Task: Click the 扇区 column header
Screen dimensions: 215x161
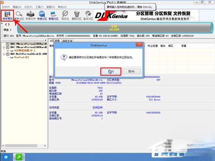Action: (x=170, y=46)
